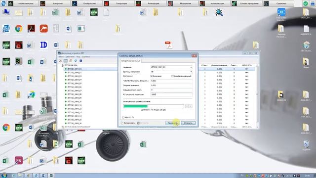This screenshot has height=178, width=316.
Task: Click the ZETLAB logo icon at panel start
Action: (x=3, y=3)
